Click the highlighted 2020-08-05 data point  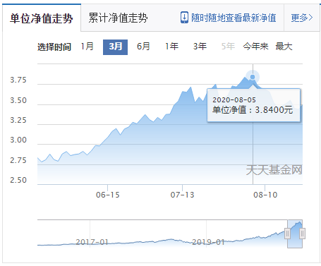[x=253, y=77]
